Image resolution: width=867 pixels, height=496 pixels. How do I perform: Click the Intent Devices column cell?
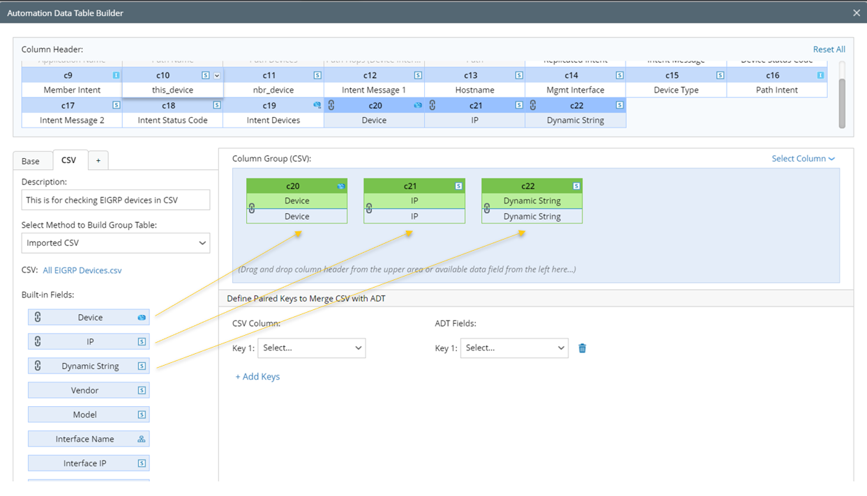273,120
